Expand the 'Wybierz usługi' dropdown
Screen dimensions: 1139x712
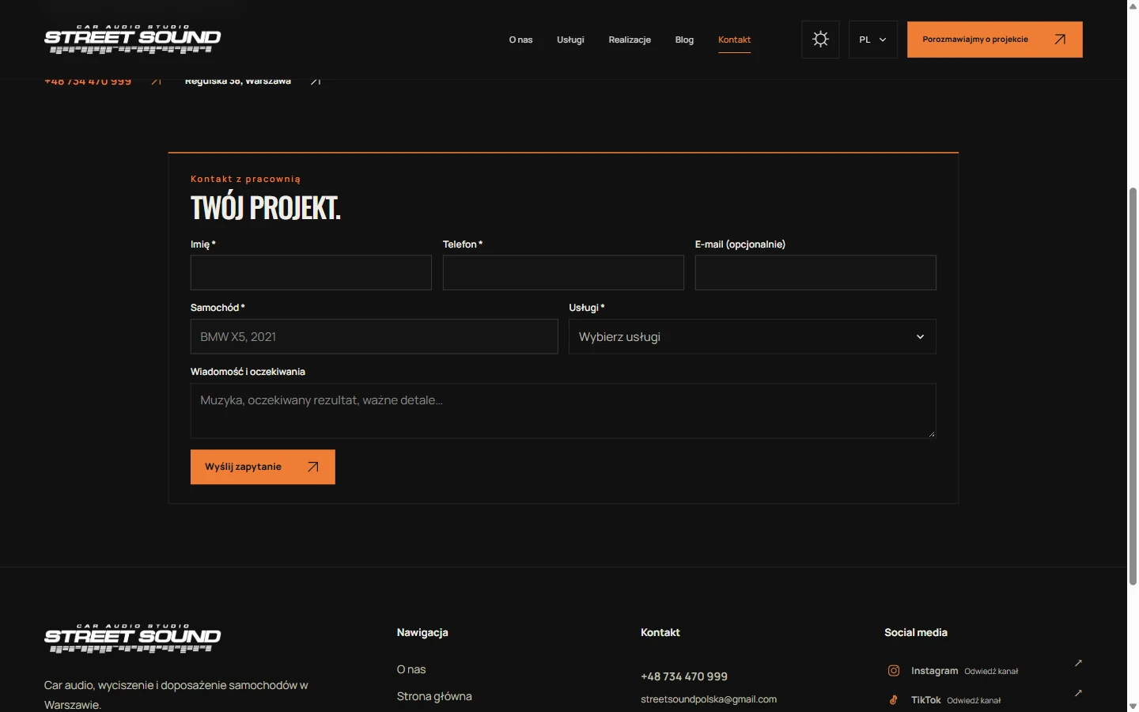752,336
